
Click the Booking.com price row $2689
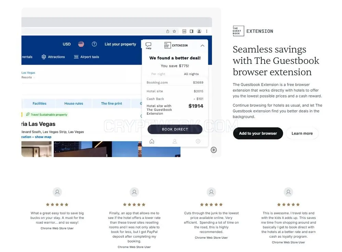pos(175,83)
